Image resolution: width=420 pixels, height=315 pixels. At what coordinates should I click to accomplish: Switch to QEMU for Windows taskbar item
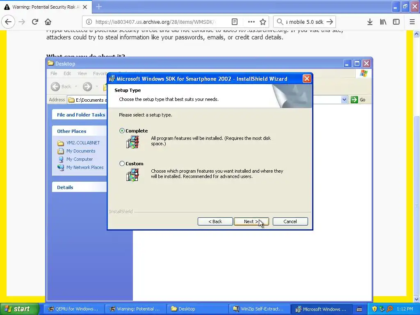tap(73, 309)
